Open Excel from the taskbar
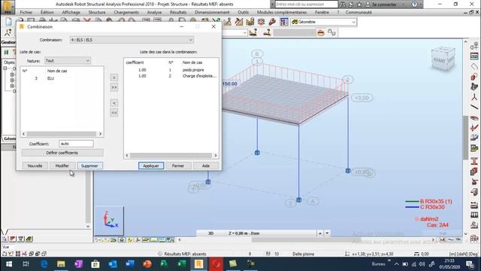The width and height of the screenshot is (481, 271). tap(181, 264)
